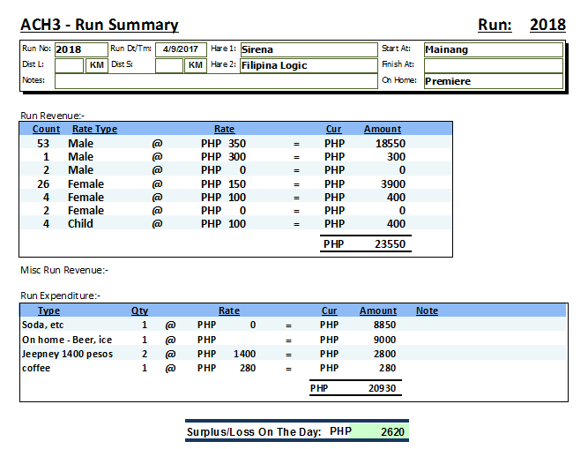Click the Count column header in Run Revenue
This screenshot has width=588, height=449.
pyautogui.click(x=47, y=129)
